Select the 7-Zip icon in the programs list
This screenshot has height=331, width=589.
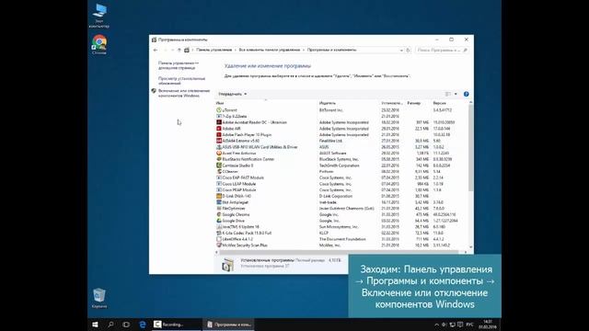pos(219,117)
